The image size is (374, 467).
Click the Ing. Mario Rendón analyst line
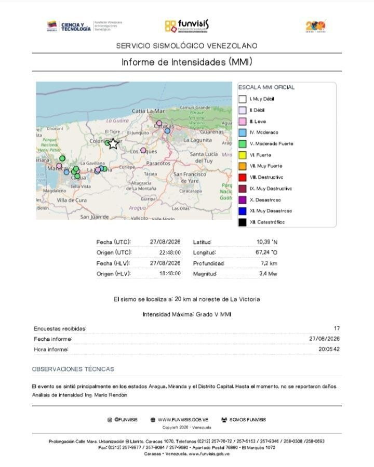point(80,395)
